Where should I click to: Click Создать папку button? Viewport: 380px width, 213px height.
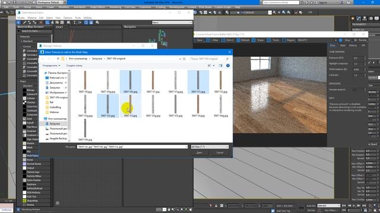(74, 66)
